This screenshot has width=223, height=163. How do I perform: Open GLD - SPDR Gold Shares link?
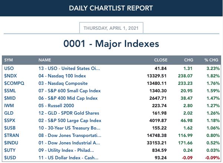pyautogui.click(x=69, y=113)
